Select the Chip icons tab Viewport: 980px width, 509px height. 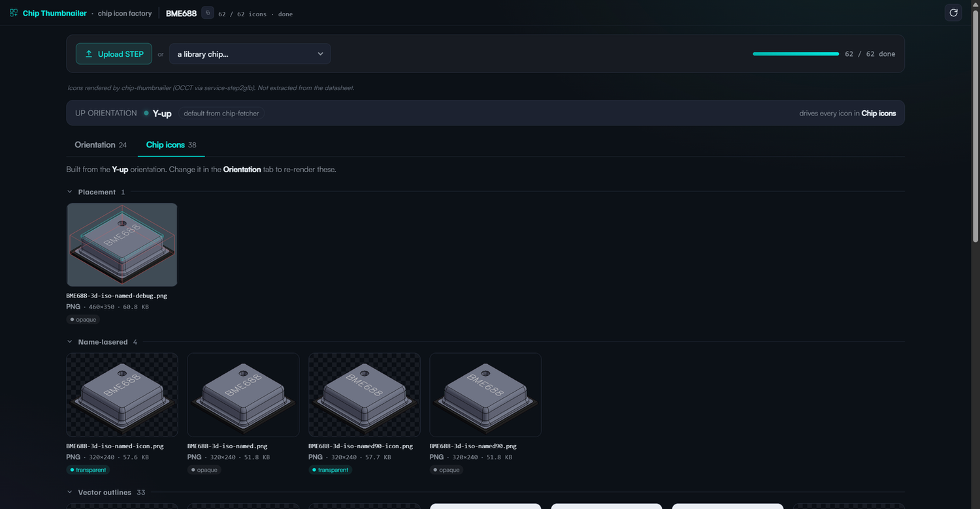[x=171, y=145]
